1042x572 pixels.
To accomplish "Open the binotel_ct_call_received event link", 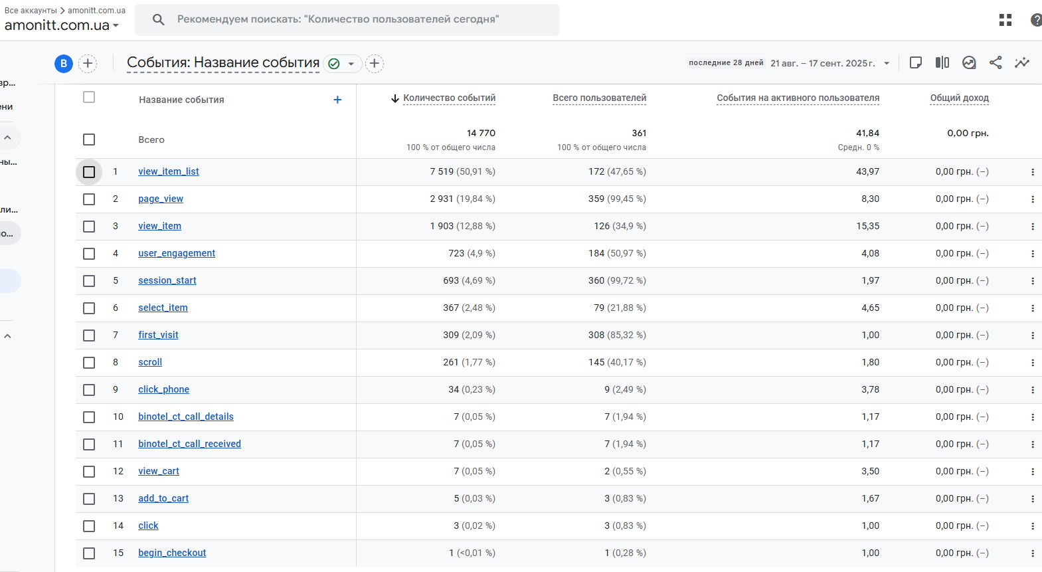I will pos(190,444).
